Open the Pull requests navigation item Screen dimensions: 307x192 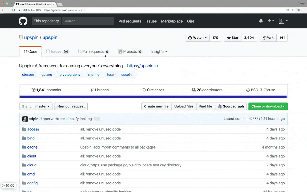point(130,21)
